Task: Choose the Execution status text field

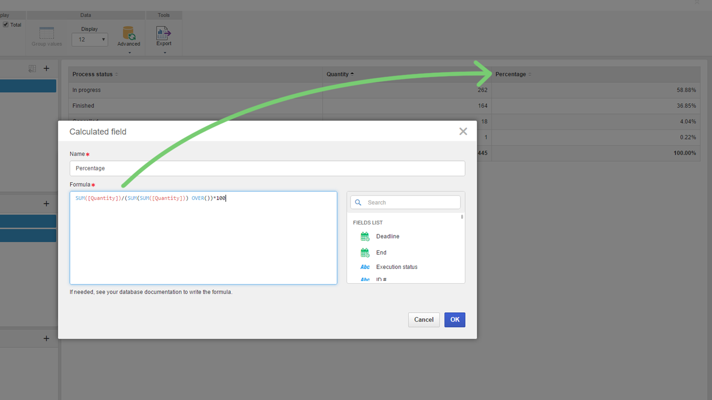Action: click(x=397, y=267)
